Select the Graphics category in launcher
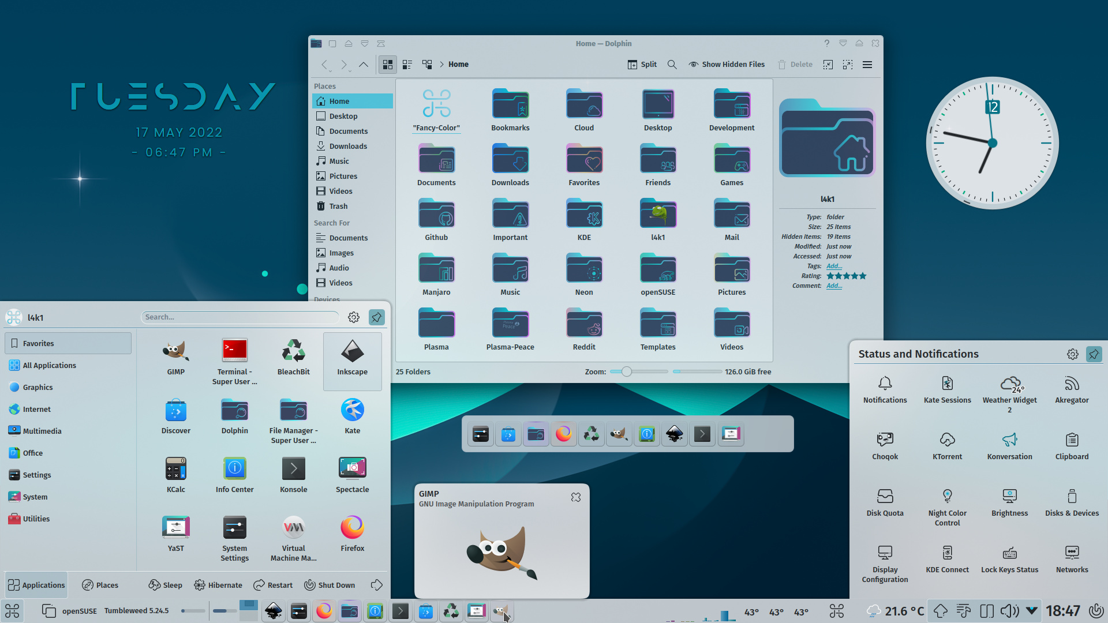This screenshot has width=1108, height=623. (68, 387)
